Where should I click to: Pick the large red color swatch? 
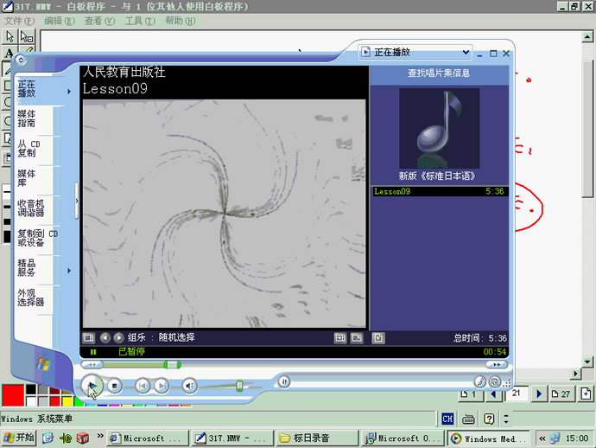[x=13, y=395]
